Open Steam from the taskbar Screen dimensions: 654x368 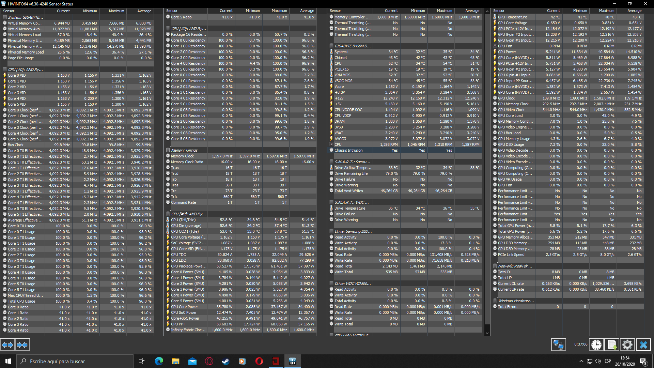tap(225, 361)
